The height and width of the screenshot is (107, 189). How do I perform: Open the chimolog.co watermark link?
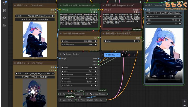click(x=176, y=9)
